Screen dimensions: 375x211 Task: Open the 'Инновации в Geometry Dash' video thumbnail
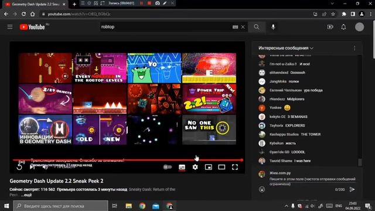click(x=45, y=130)
